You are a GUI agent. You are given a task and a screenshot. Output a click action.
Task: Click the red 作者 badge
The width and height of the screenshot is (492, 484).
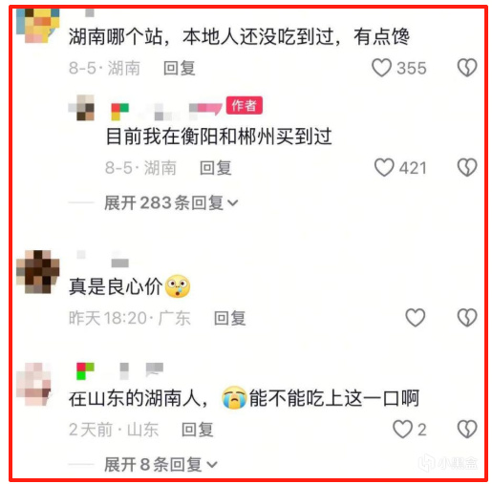(245, 105)
